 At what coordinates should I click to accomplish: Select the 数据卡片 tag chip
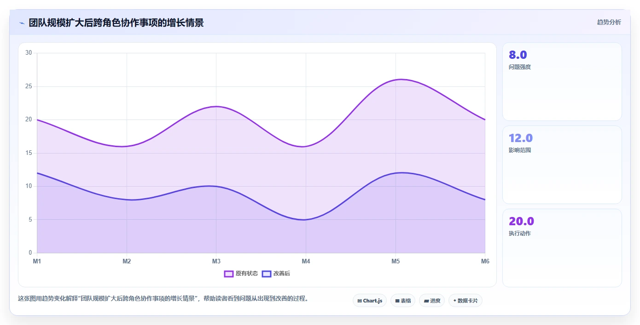point(465,301)
